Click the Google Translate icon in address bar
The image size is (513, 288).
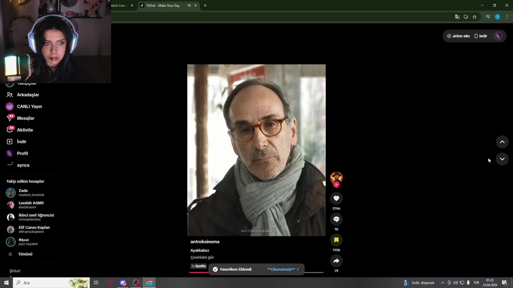click(x=457, y=17)
